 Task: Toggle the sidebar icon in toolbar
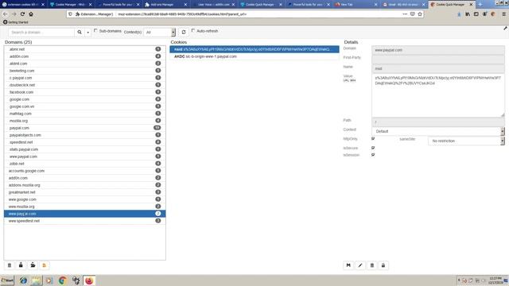(x=476, y=14)
